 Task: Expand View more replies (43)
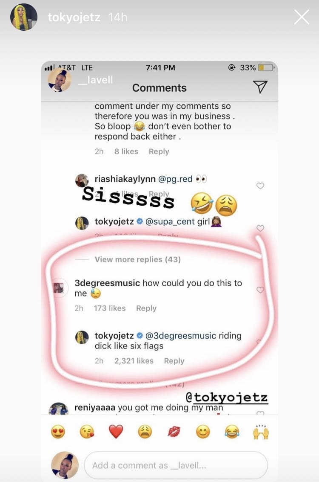point(137,259)
